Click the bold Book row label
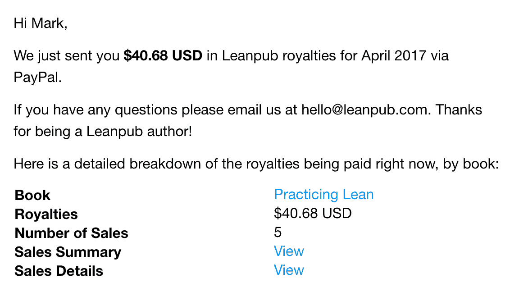Screen dimensions: 510x292 coord(32,196)
